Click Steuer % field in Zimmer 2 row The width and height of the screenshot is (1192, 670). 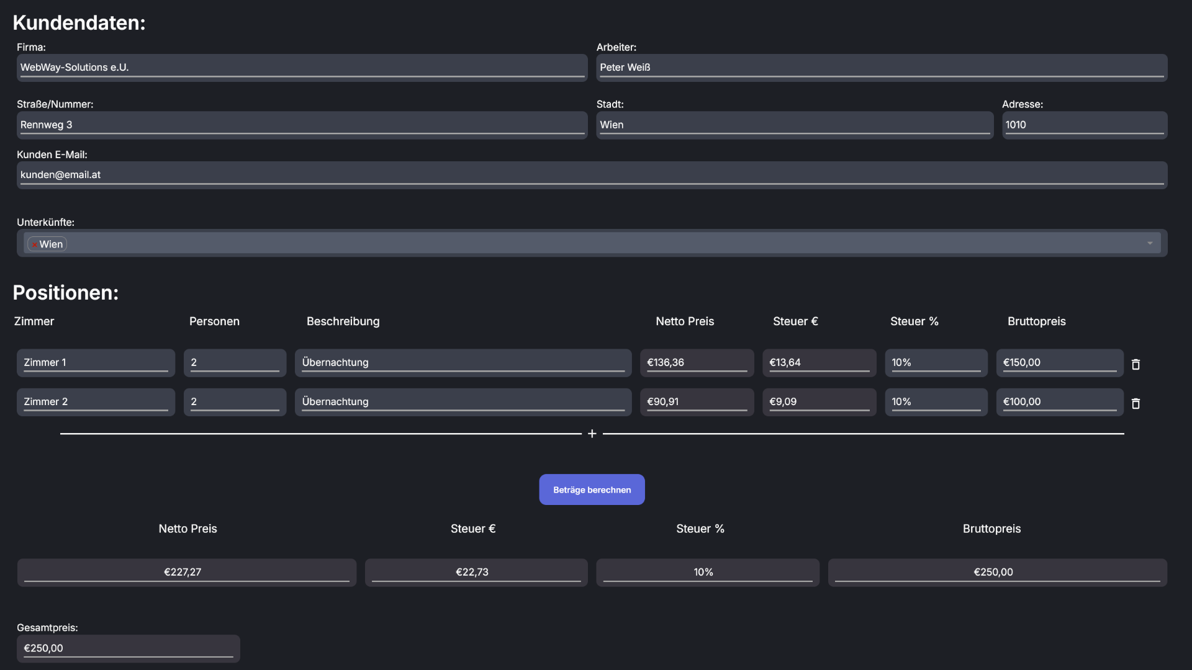click(936, 402)
